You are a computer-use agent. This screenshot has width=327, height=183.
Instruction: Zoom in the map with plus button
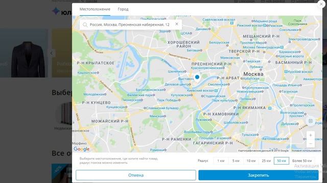click(311, 135)
